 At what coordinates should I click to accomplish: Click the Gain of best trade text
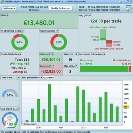(102, 27)
